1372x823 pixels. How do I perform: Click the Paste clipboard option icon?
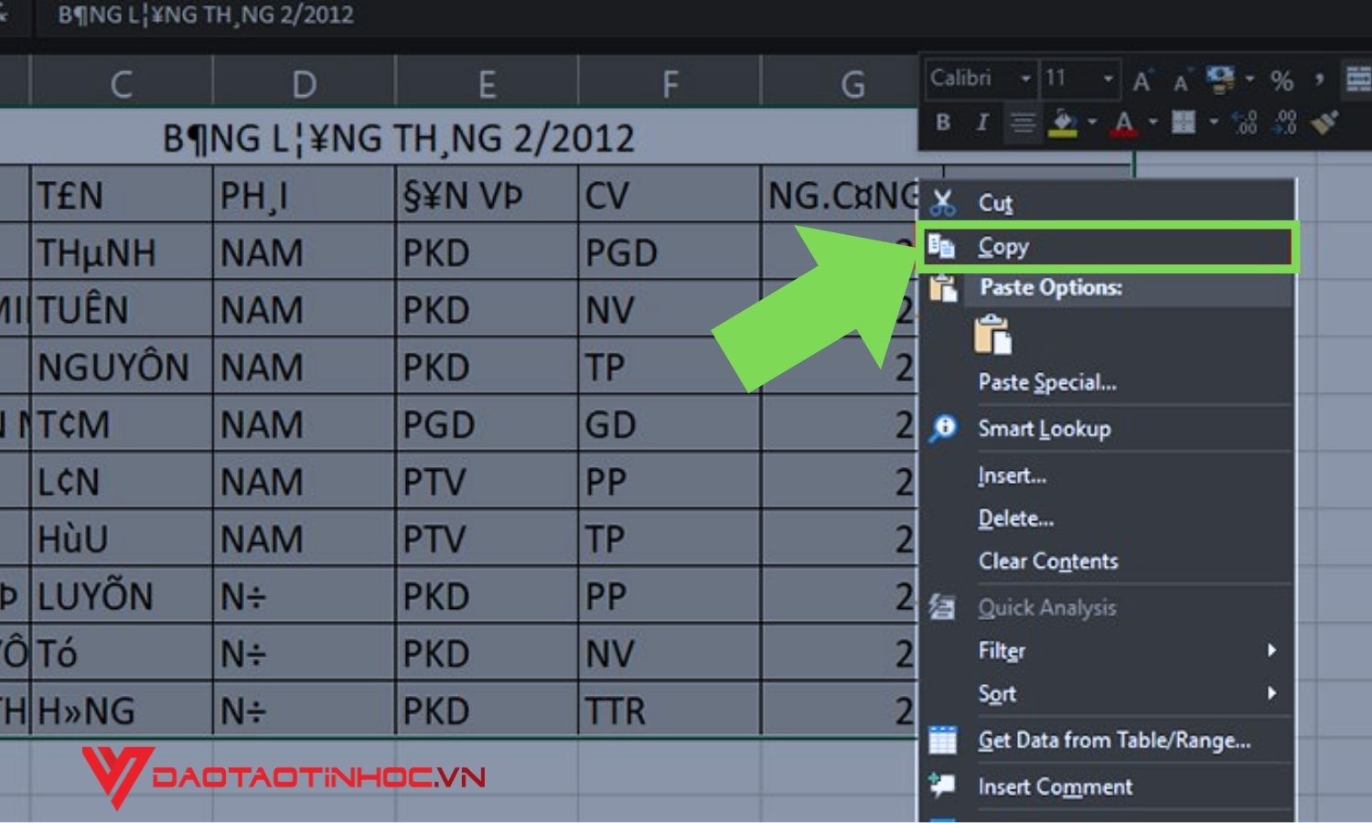[992, 335]
